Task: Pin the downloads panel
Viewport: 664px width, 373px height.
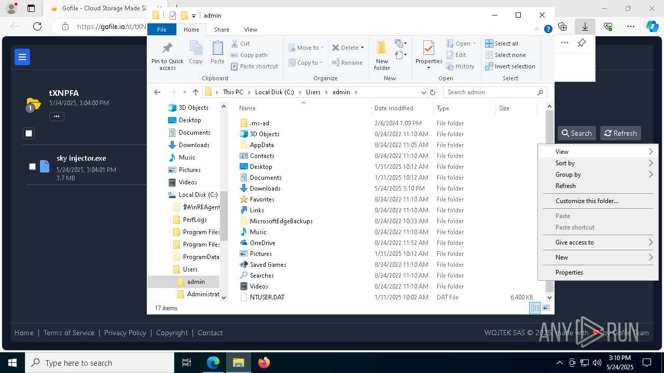Action: click(x=582, y=43)
